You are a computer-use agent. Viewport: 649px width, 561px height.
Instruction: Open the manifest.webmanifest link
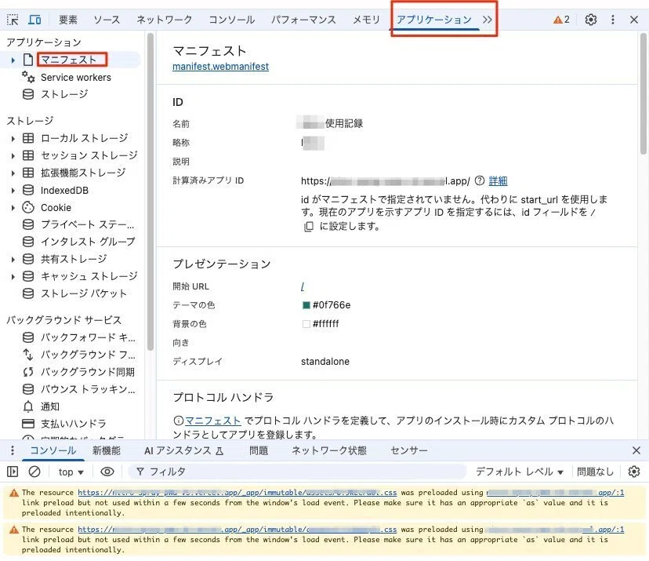click(x=220, y=66)
